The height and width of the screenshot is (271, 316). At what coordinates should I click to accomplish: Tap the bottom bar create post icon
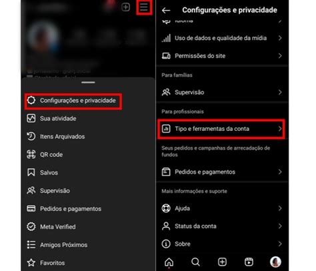pyautogui.click(x=222, y=262)
